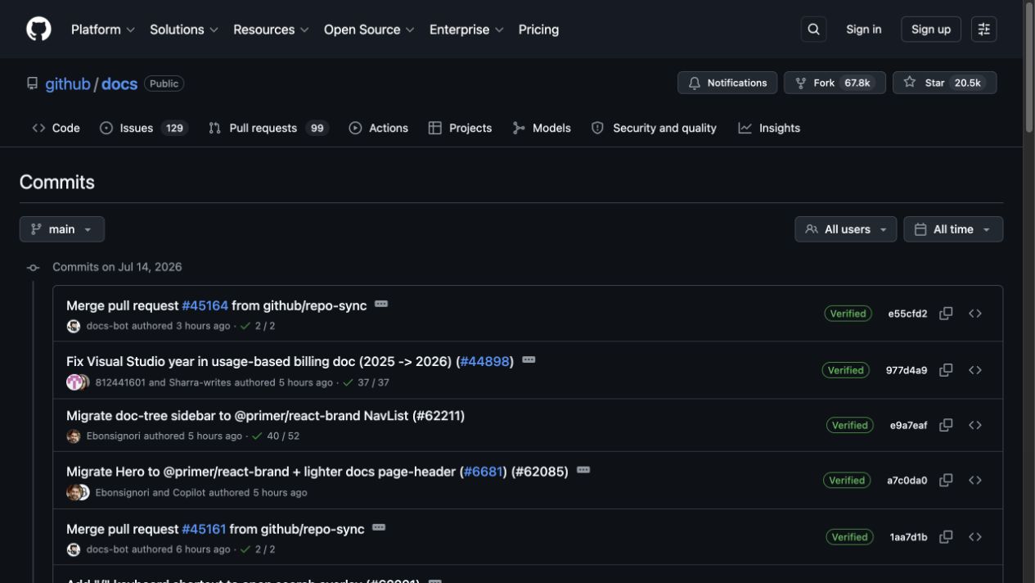The image size is (1035, 583).
Task: Open the github owner link
Action: (68, 84)
